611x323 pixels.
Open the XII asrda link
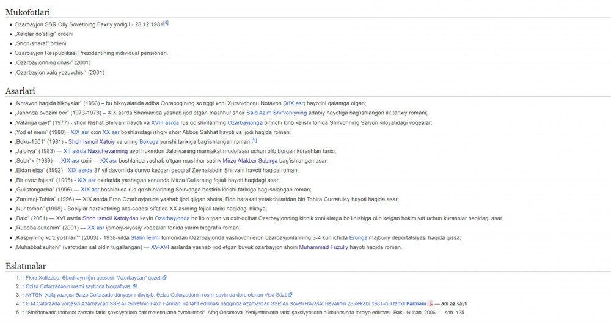[x=75, y=151]
